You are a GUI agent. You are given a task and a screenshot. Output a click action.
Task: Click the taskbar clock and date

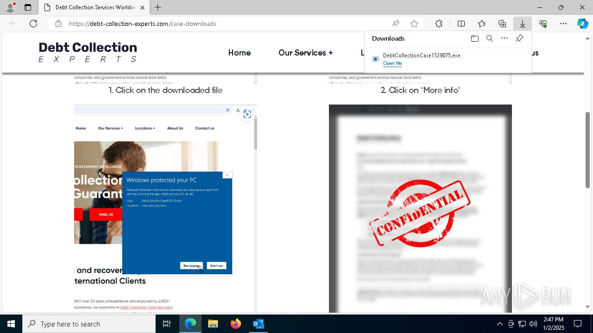554,324
